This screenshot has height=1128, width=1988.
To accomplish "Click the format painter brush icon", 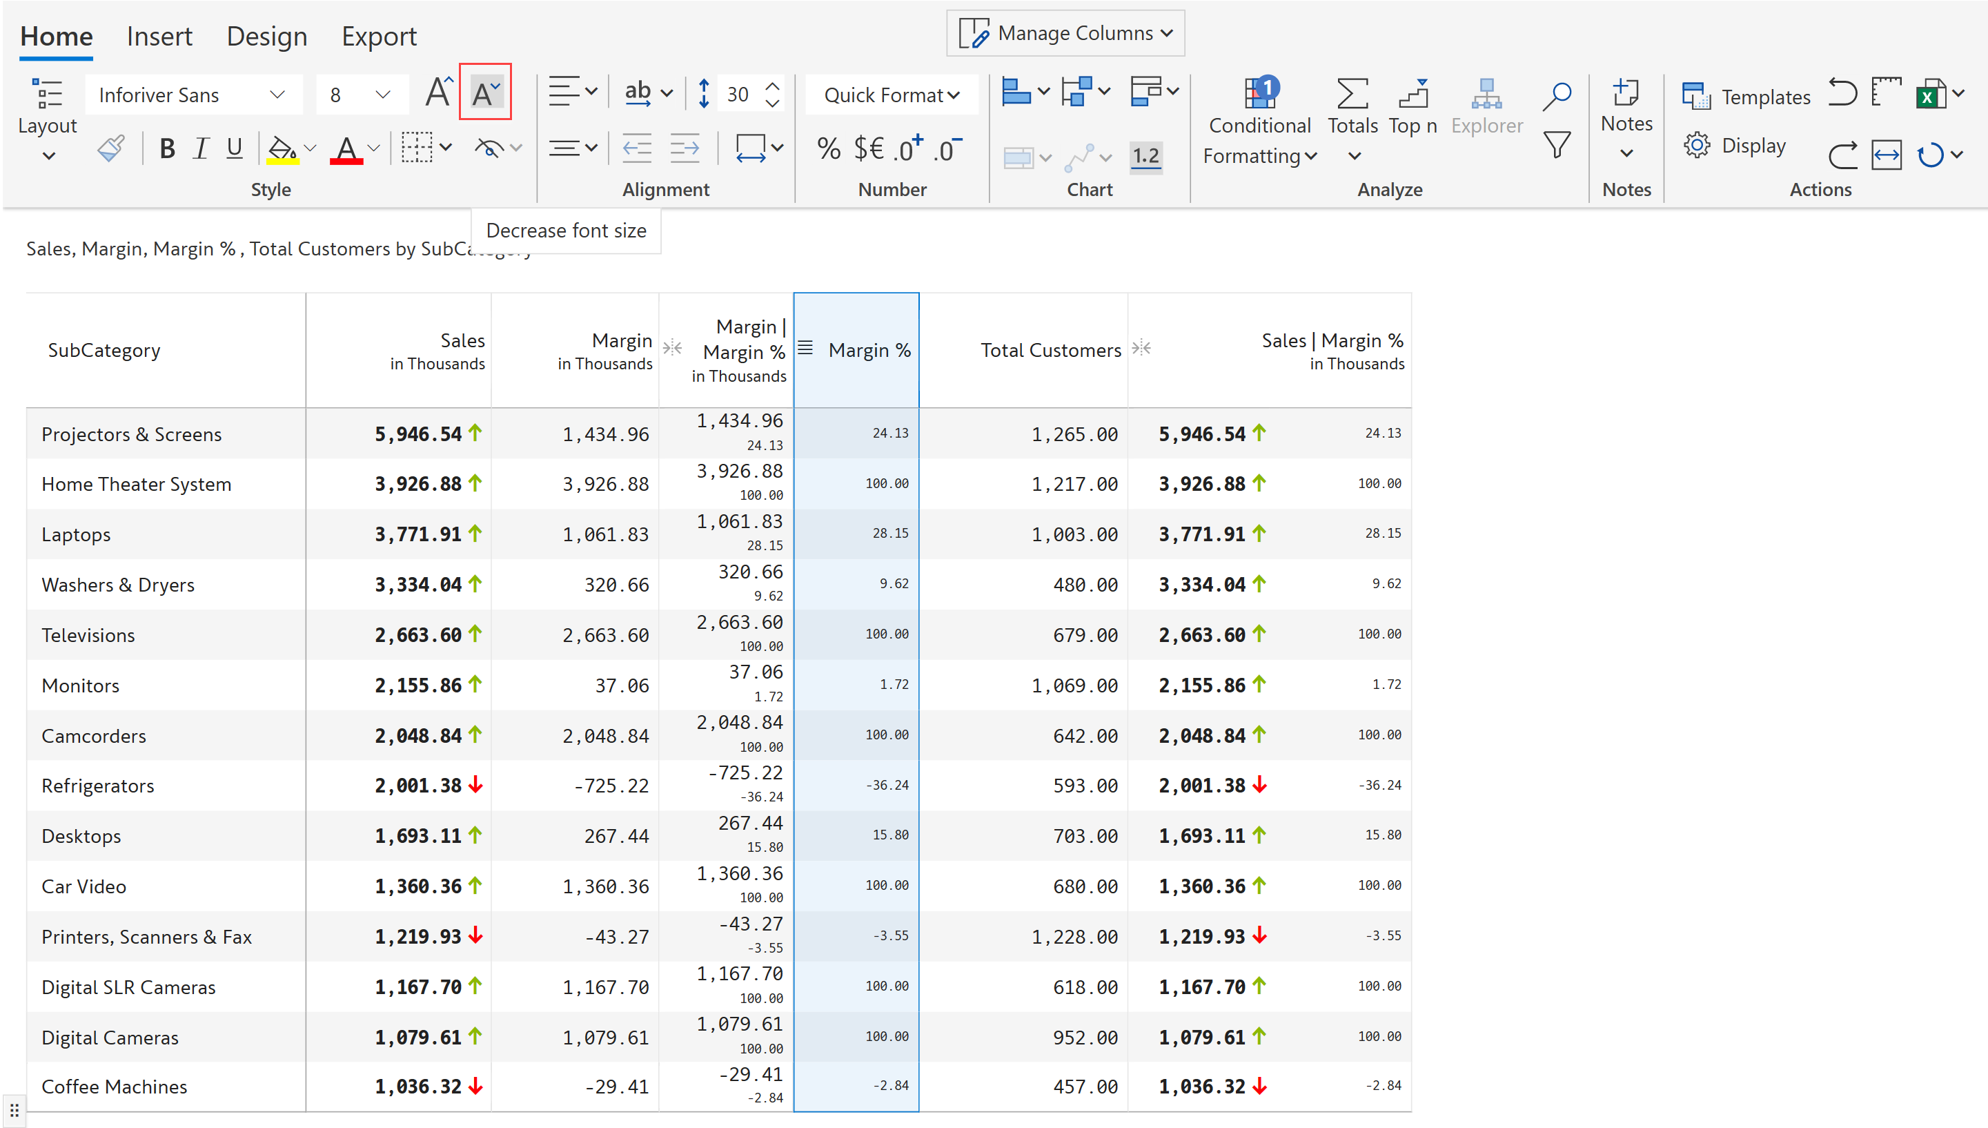I will (112, 147).
